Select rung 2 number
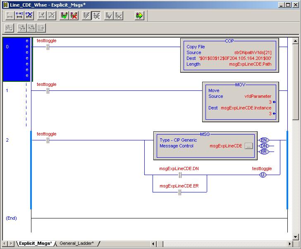 click(x=7, y=140)
